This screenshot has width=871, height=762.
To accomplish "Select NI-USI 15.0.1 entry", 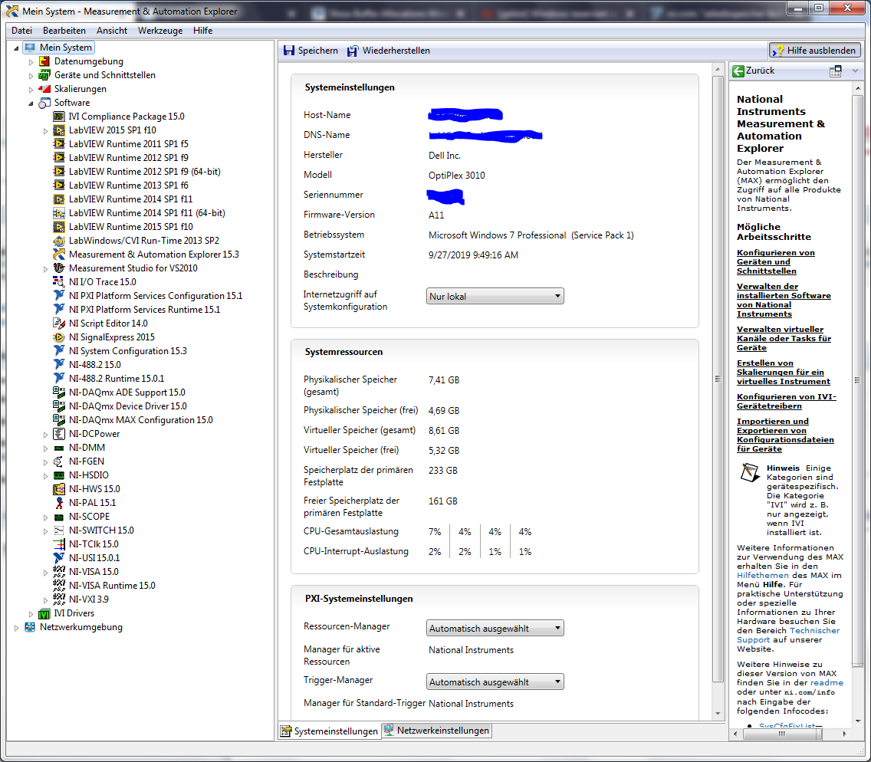I will click(x=94, y=557).
